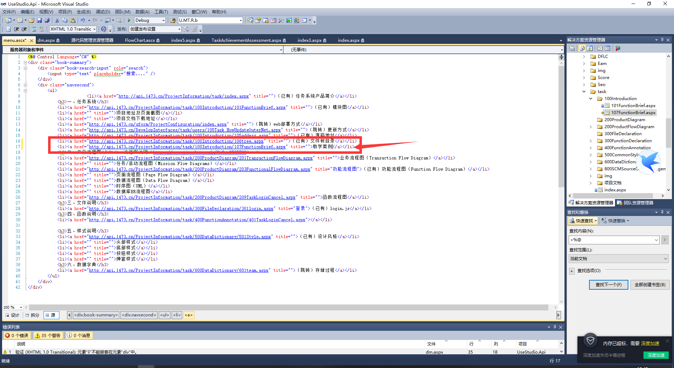
Task: Click the Add New Project toolbar icon
Action: pos(8,20)
